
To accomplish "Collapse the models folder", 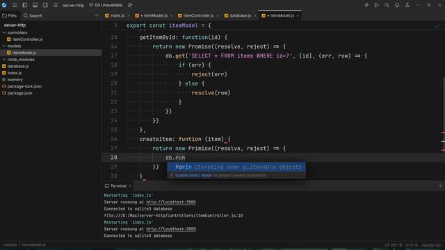I will click(x=4, y=46).
